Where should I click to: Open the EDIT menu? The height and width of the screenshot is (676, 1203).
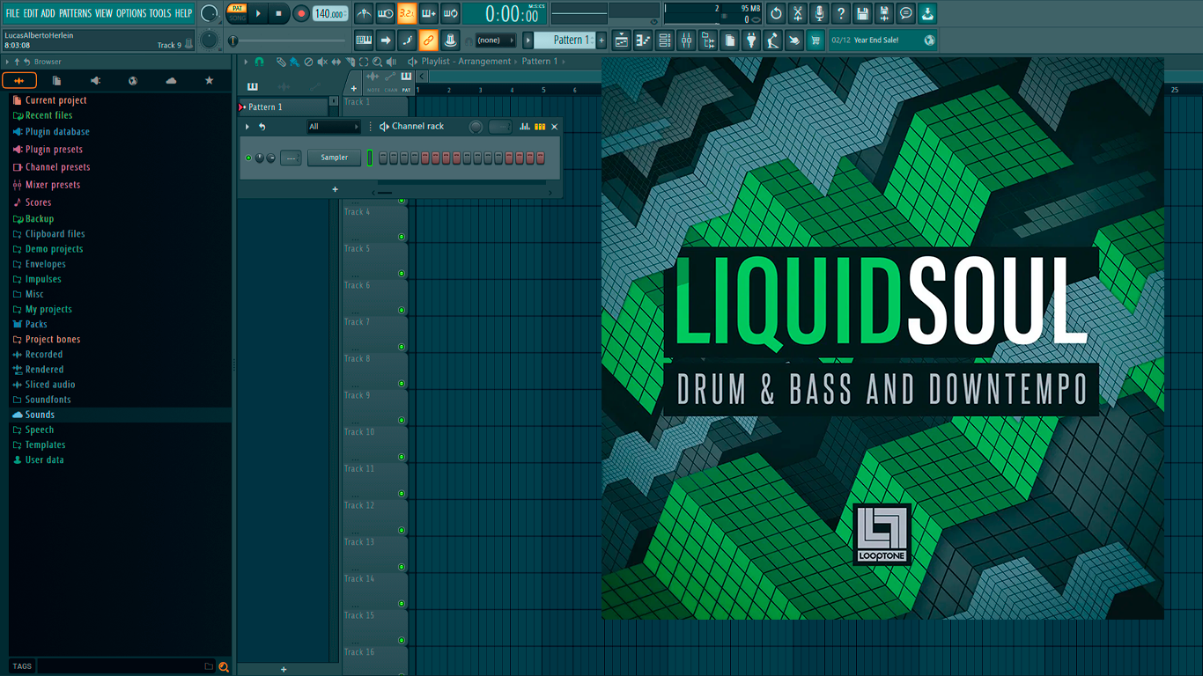click(x=31, y=13)
